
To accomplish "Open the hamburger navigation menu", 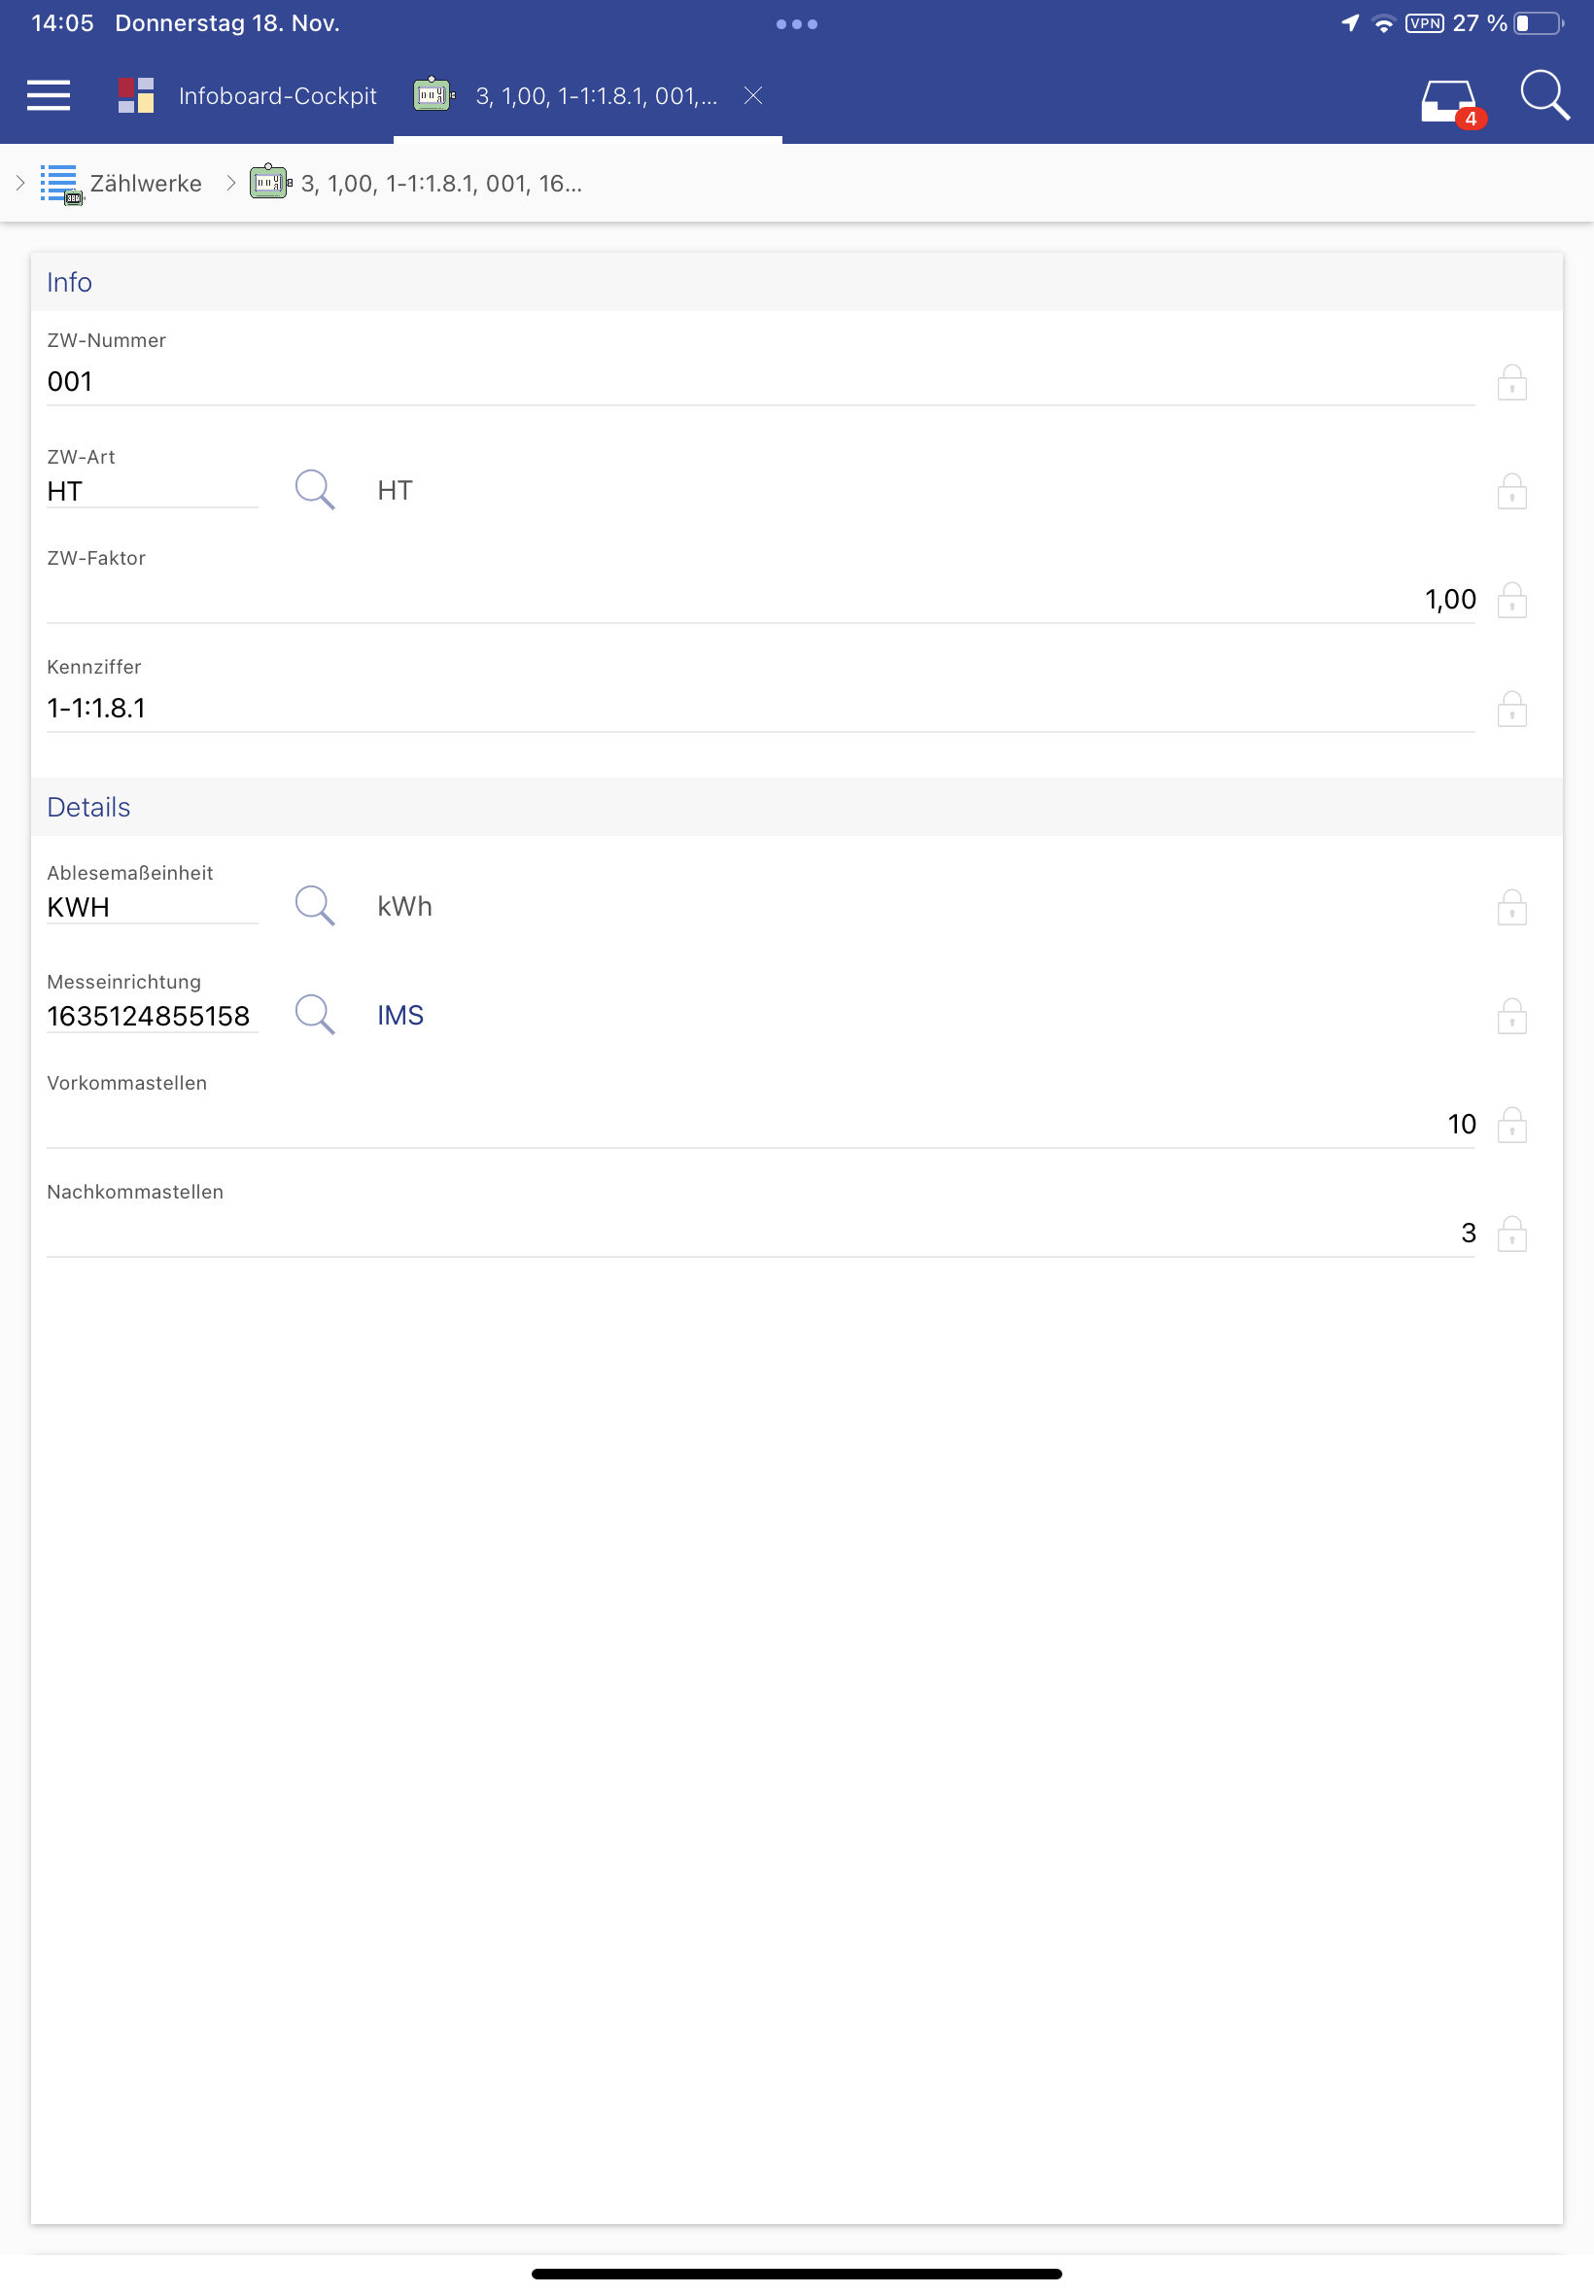I will click(x=48, y=96).
